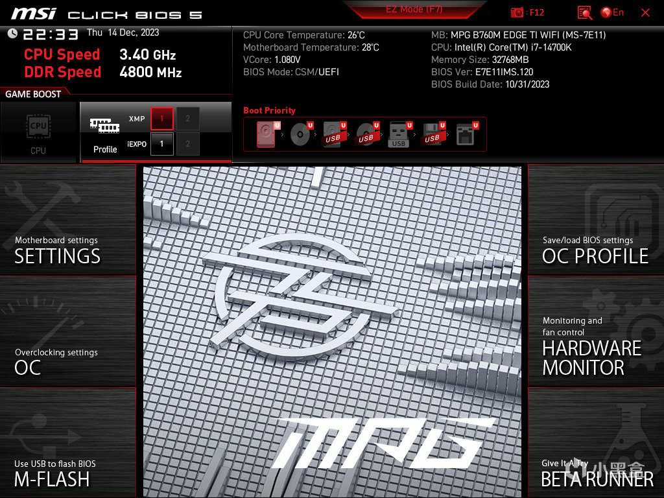Enable iEXPO profile 2
Viewport: 664px width, 498px height.
187,144
